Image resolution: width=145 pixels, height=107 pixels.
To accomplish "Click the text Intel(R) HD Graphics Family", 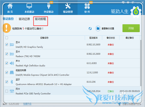I will coord(29,47).
